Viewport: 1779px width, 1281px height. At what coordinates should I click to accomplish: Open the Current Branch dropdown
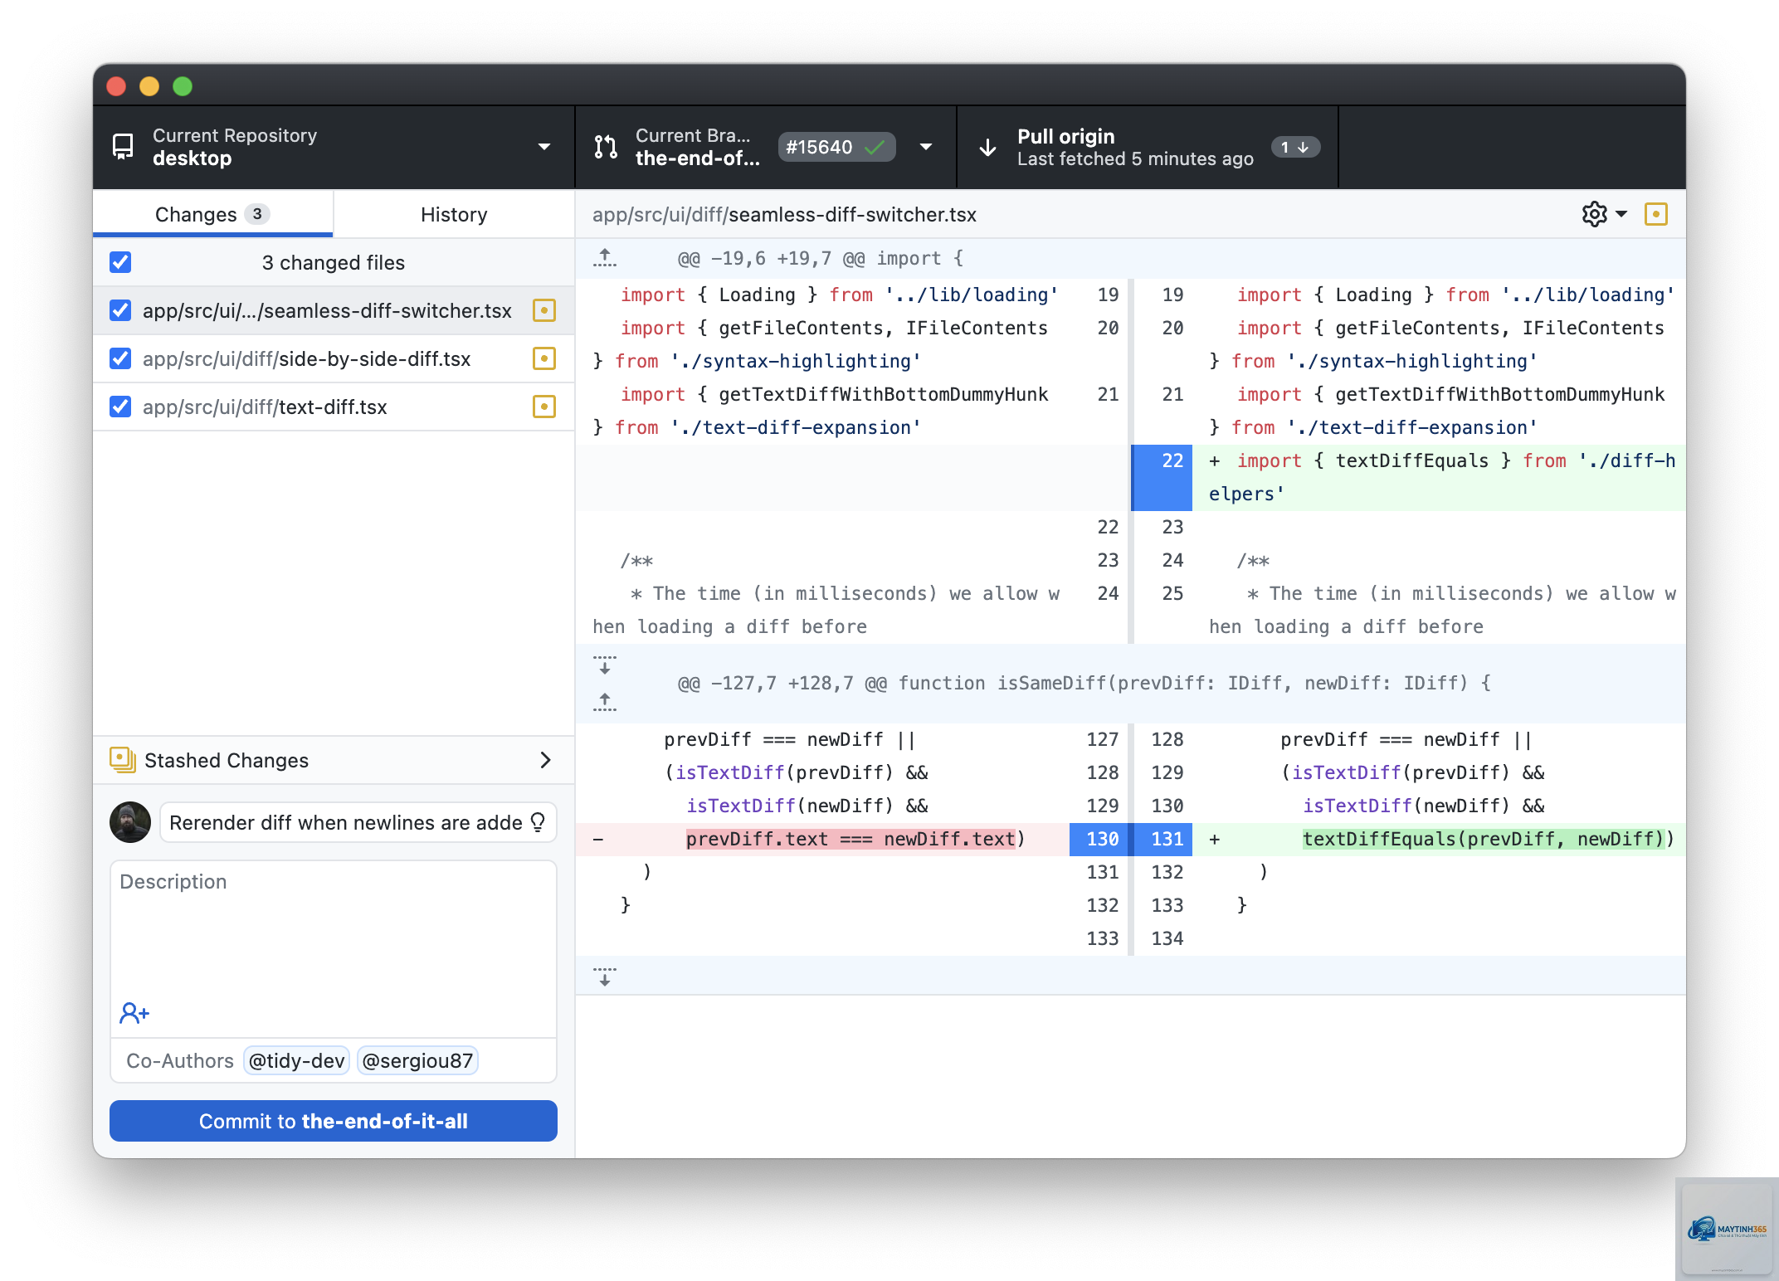click(x=765, y=147)
